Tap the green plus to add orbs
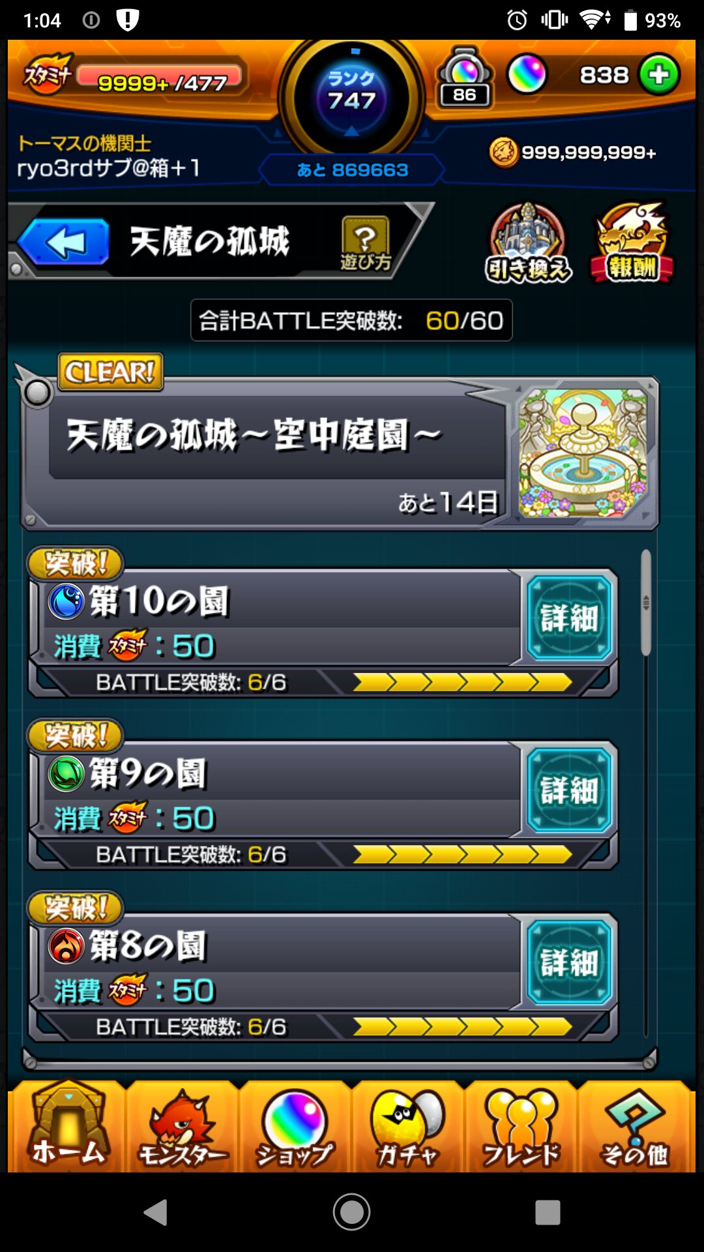Image resolution: width=704 pixels, height=1252 pixels. point(659,74)
